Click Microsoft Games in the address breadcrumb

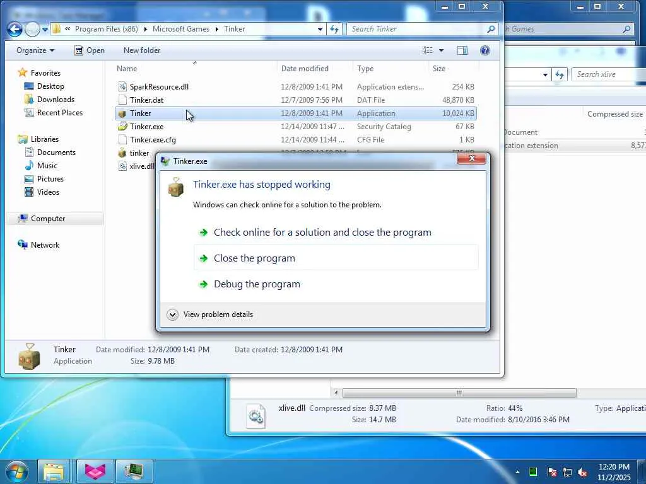181,29
